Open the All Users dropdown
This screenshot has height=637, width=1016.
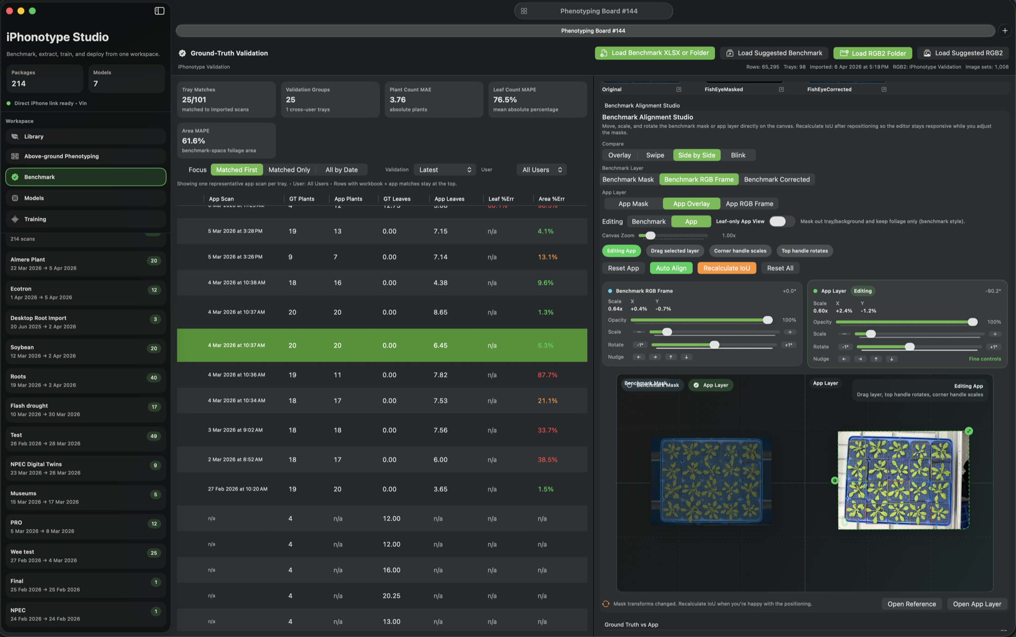pyautogui.click(x=541, y=169)
